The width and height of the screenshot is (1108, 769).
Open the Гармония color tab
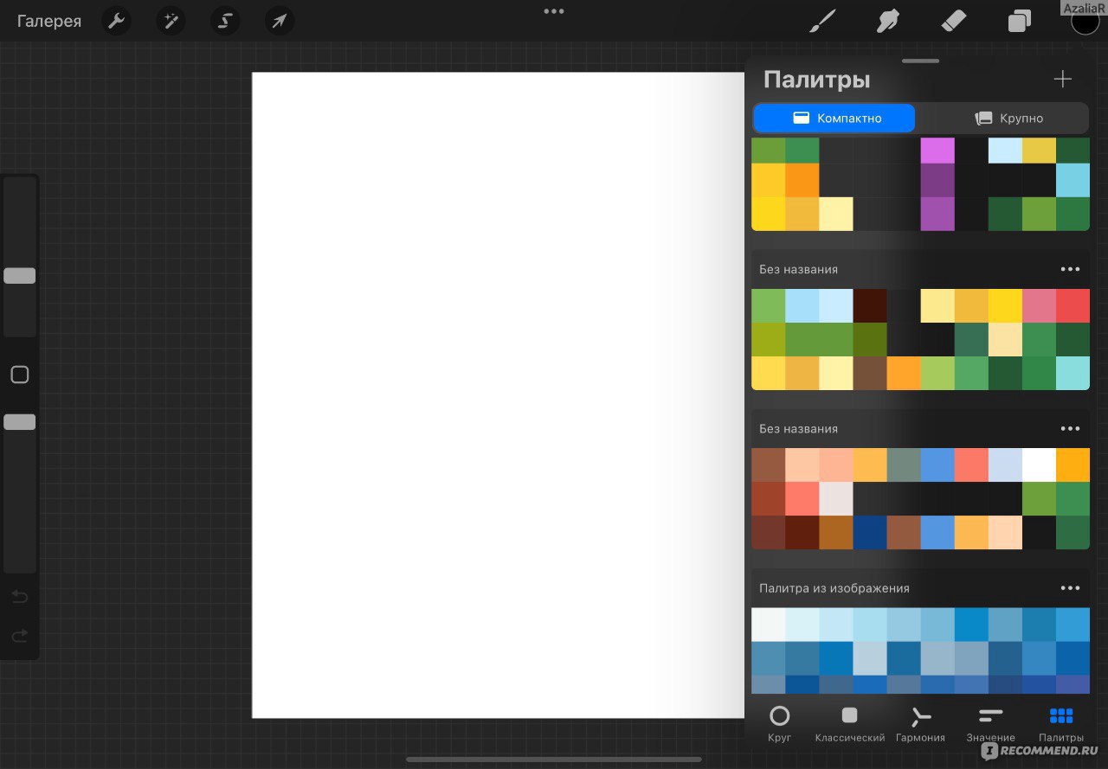click(x=920, y=724)
